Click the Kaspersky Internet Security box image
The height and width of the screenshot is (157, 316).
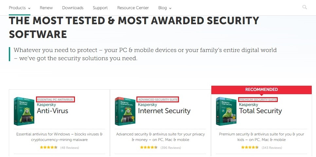125,111
